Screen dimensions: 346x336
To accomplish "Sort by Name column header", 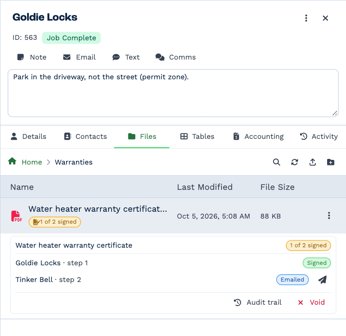I will (x=22, y=187).
